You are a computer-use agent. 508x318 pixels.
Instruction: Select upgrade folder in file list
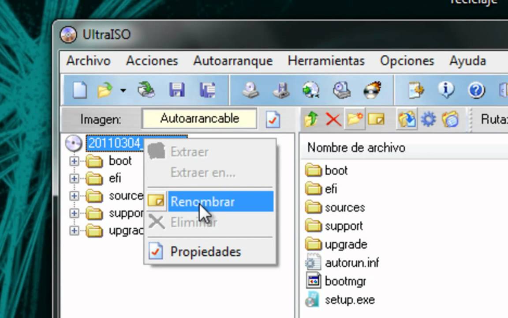coord(346,244)
